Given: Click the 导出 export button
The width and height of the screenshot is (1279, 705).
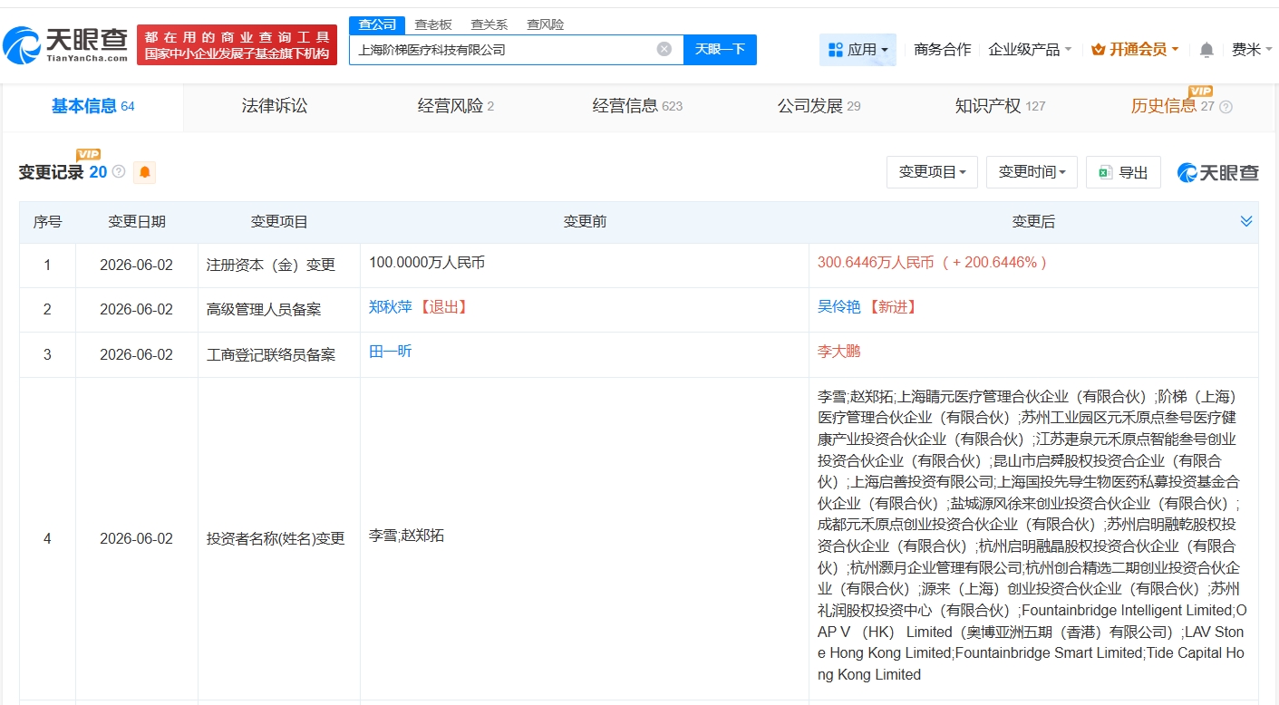Looking at the screenshot, I should coord(1123,171).
